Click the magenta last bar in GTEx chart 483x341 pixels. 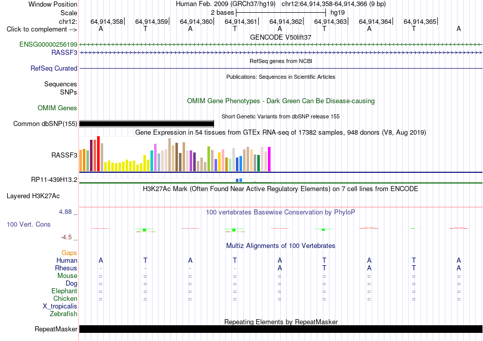(x=269, y=159)
